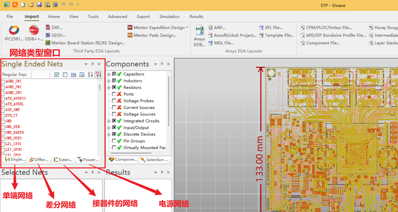Save project with the floppy disk icon

click(39, 5)
